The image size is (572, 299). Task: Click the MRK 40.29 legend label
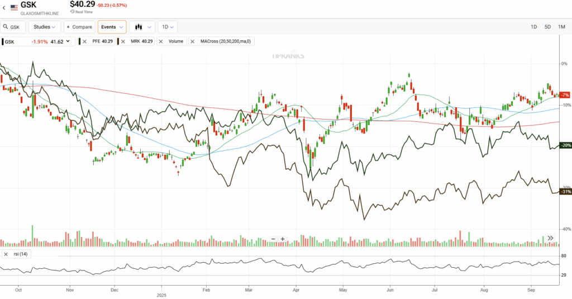142,41
